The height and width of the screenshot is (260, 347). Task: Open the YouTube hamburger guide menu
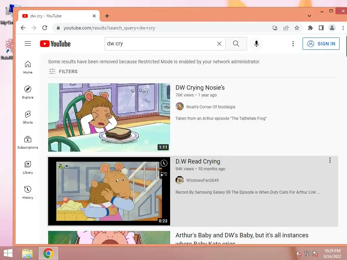point(28,44)
